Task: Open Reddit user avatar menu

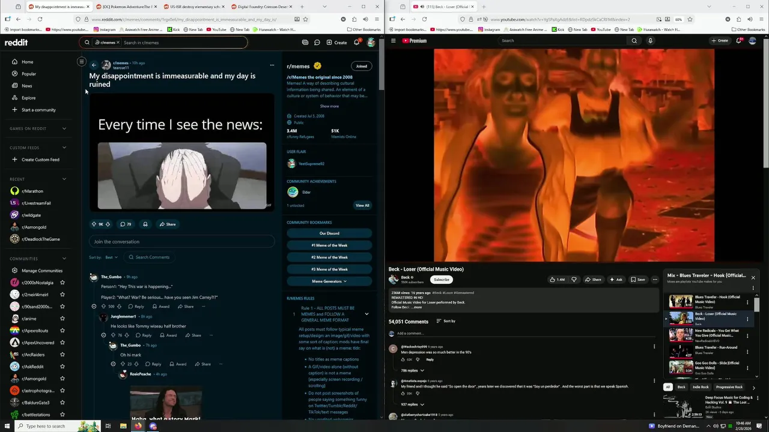Action: coord(371,42)
